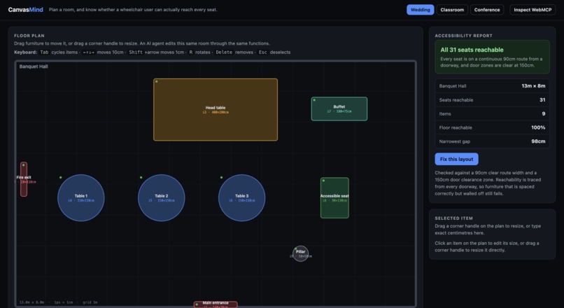Click the Main entrance green handle

(x=197, y=304)
